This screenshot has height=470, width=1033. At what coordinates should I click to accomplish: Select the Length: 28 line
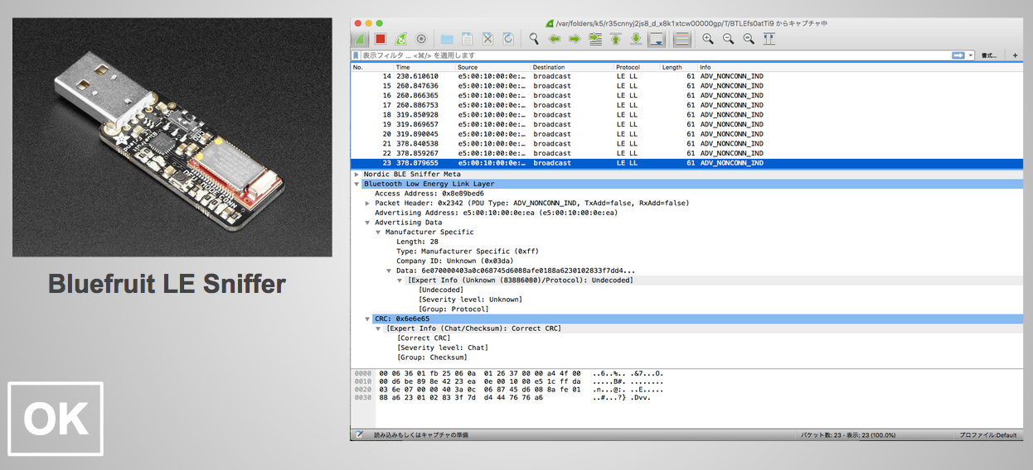[x=417, y=242]
